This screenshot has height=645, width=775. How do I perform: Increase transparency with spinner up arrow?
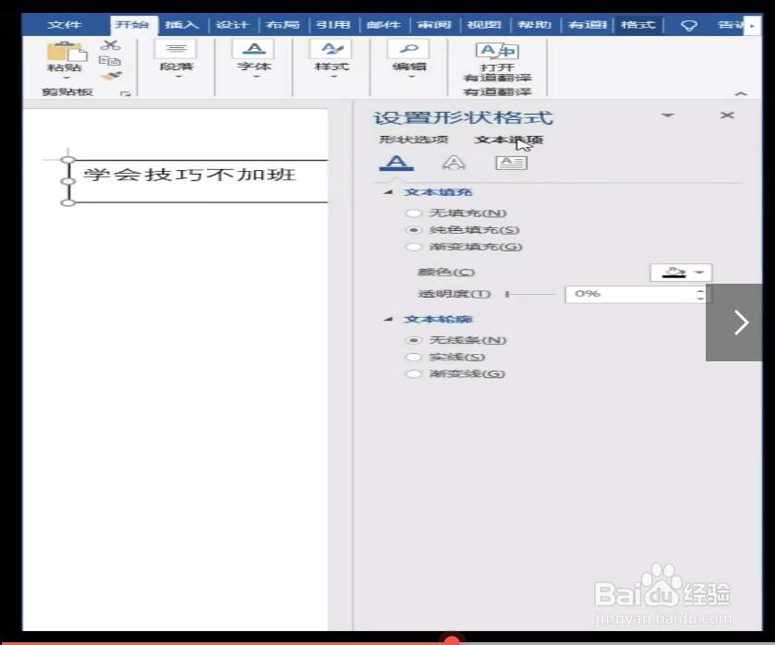point(700,290)
